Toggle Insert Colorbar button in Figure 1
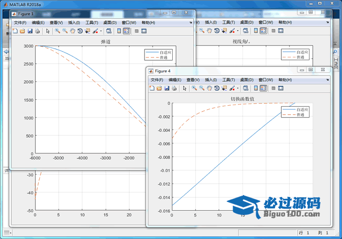 (x=119, y=31)
